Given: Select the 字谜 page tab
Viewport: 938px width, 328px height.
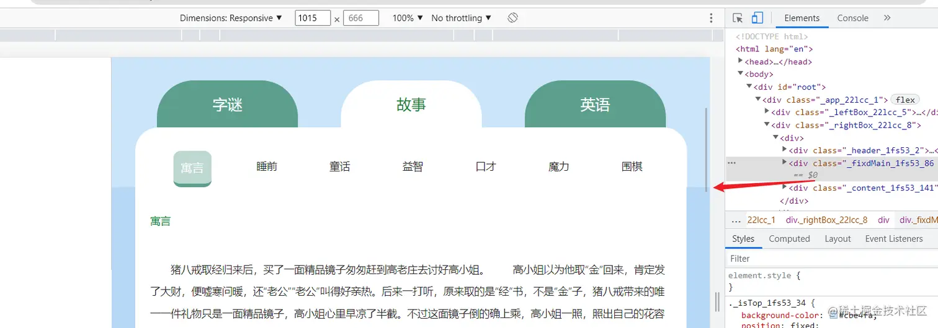Looking at the screenshot, I should point(227,105).
